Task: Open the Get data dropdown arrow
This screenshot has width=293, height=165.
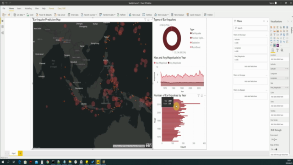Action: pos(24,15)
